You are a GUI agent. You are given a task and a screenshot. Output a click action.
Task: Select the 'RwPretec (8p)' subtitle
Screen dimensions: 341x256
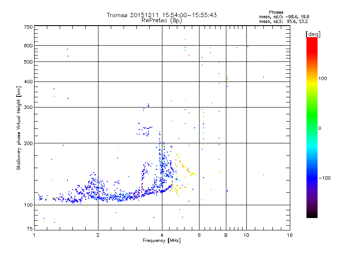pos(162,20)
